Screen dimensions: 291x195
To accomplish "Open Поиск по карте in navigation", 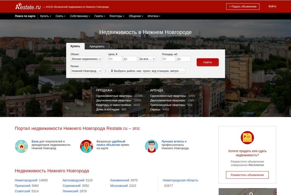I will pos(25,16).
